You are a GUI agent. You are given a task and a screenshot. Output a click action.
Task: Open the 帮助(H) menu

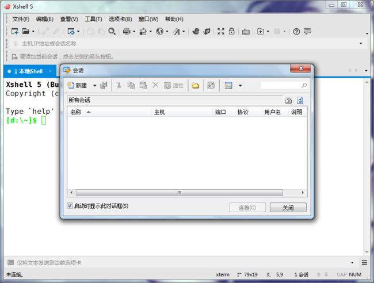[x=174, y=19]
